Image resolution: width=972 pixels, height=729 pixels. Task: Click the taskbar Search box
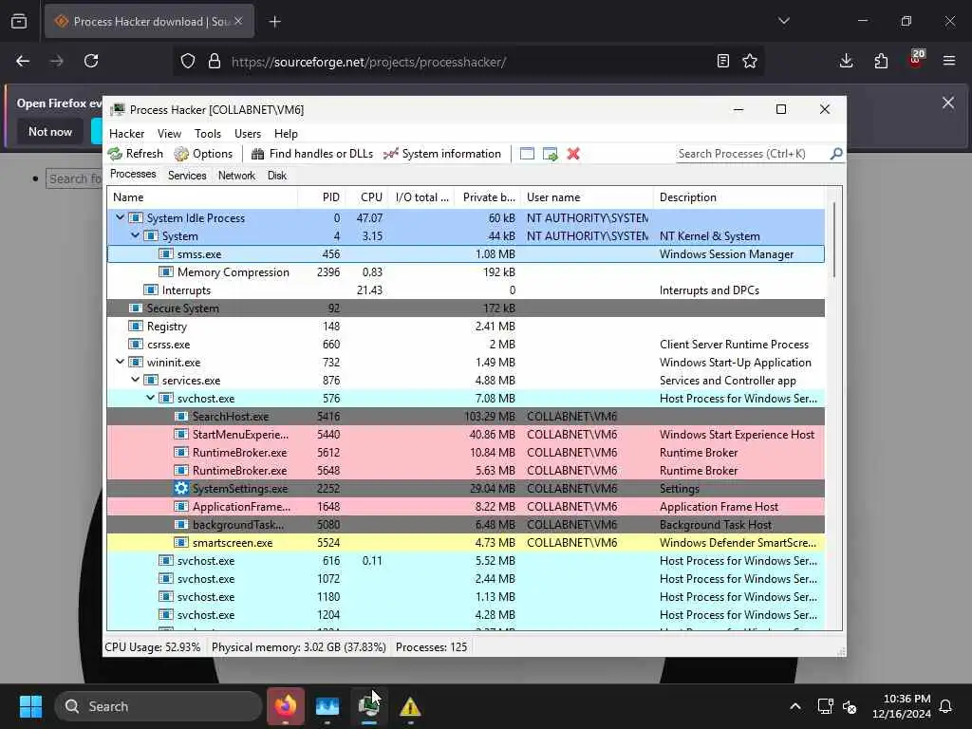(x=159, y=706)
